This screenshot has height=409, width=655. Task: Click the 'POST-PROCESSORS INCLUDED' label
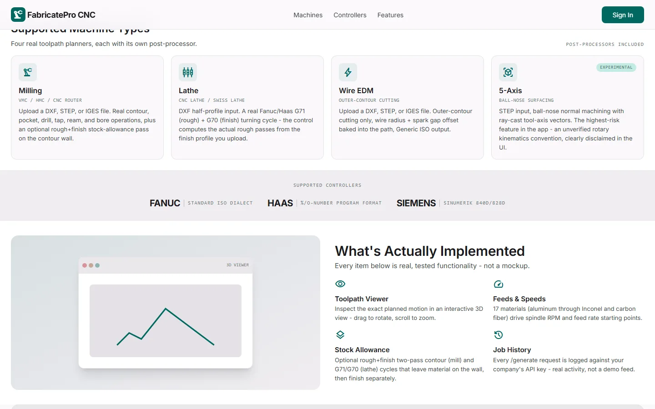pyautogui.click(x=605, y=45)
